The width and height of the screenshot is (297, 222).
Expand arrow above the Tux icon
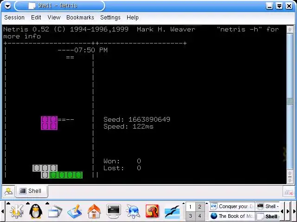pos(28,203)
